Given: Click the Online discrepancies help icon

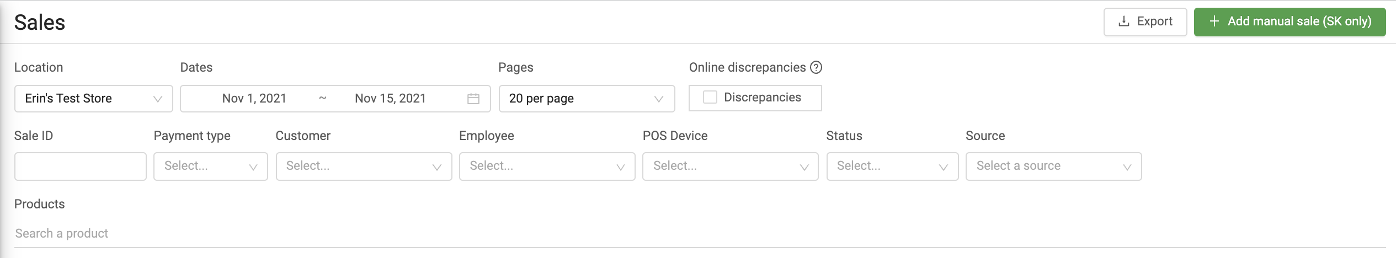Looking at the screenshot, I should pyautogui.click(x=816, y=67).
